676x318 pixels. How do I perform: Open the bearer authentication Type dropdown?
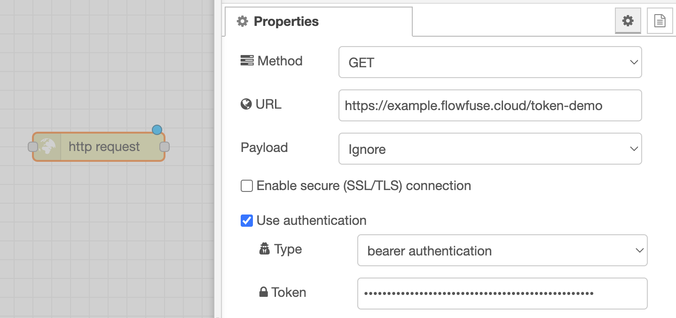pyautogui.click(x=503, y=250)
